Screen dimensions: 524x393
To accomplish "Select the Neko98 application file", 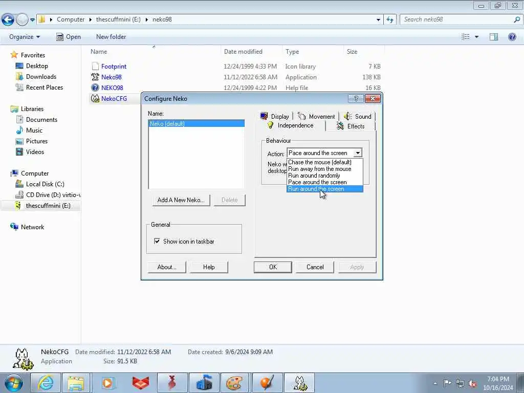I will tap(111, 77).
